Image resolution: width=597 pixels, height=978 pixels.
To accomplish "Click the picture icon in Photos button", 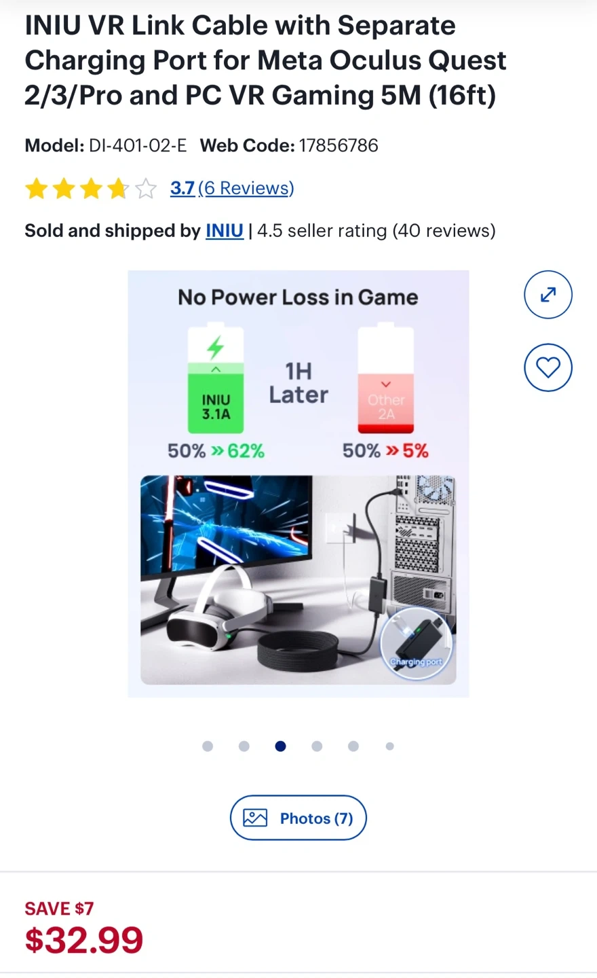I will (255, 818).
